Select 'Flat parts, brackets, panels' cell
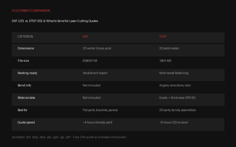The width and height of the screenshot is (236, 147). point(100,110)
